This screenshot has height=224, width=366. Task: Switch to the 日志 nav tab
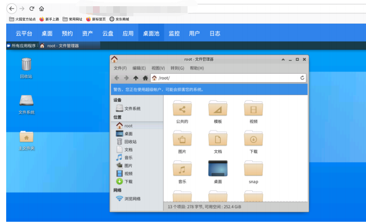(215, 33)
